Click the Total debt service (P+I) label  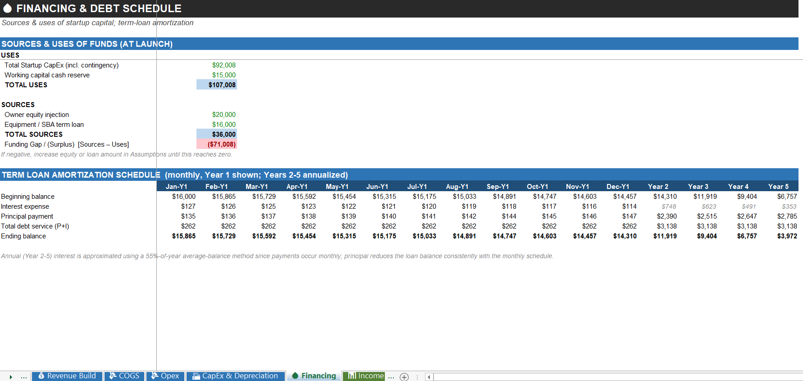coord(35,226)
